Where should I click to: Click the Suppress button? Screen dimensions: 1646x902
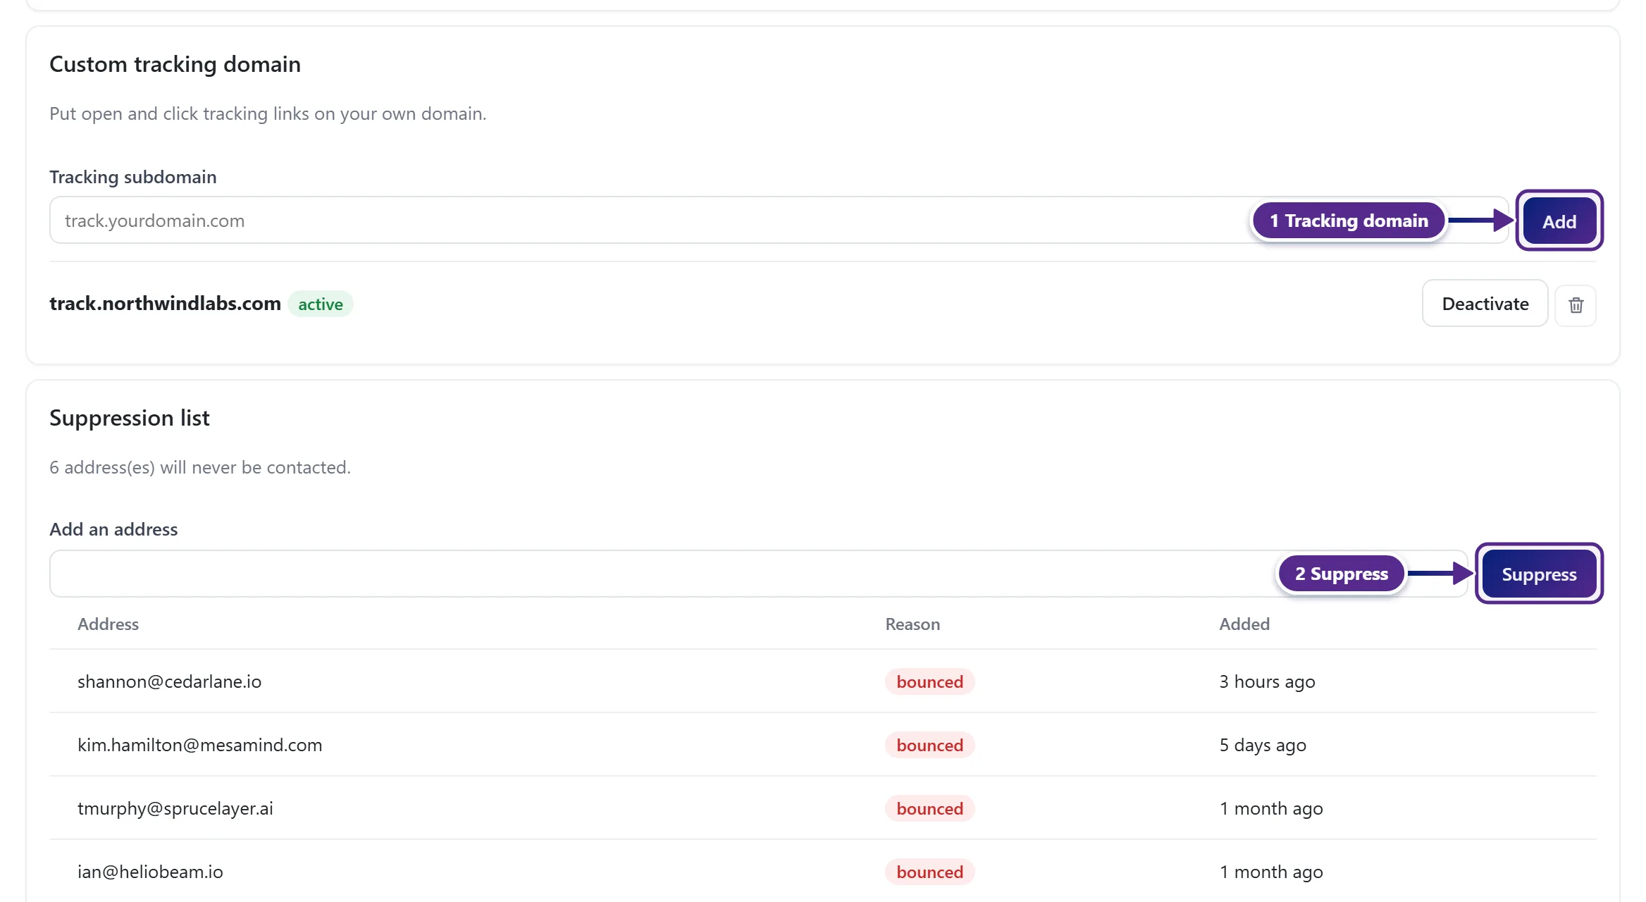[1539, 574]
